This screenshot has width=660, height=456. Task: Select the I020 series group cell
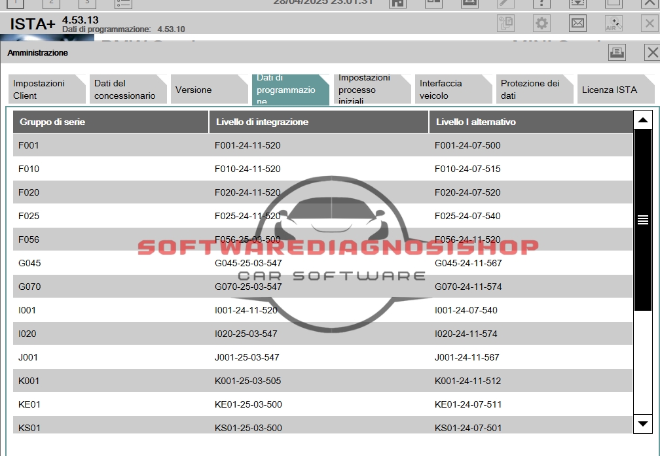tap(27, 334)
